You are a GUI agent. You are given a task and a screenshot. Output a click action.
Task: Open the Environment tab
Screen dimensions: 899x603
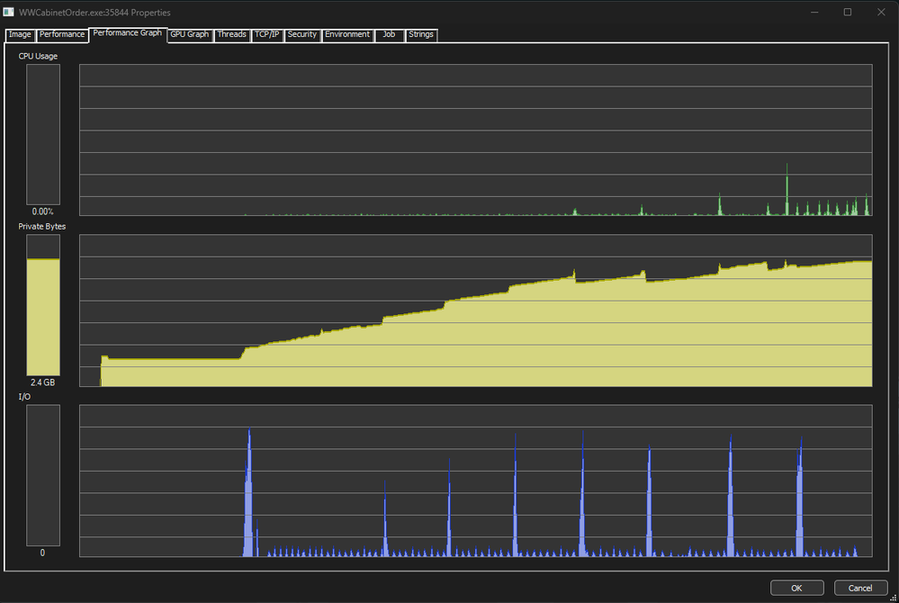[x=347, y=35]
